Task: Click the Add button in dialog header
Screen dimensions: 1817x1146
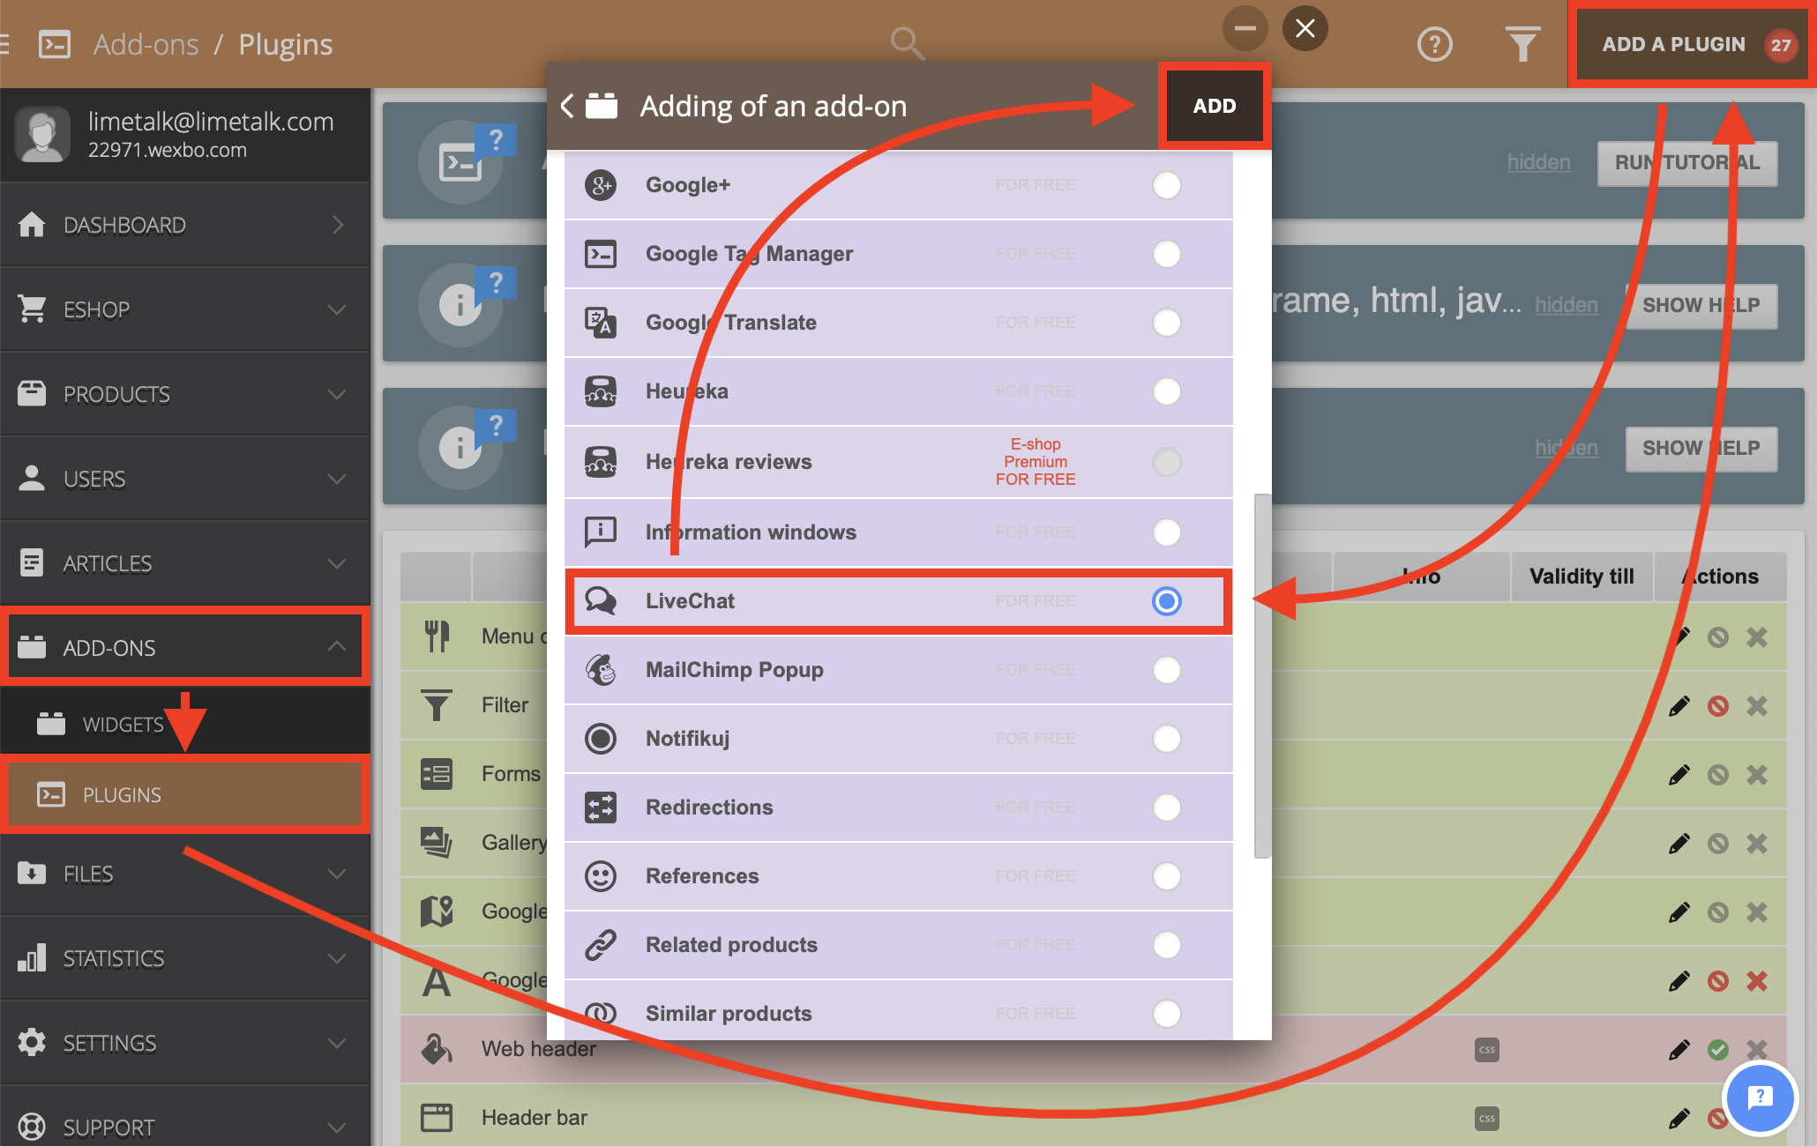Action: 1215,106
